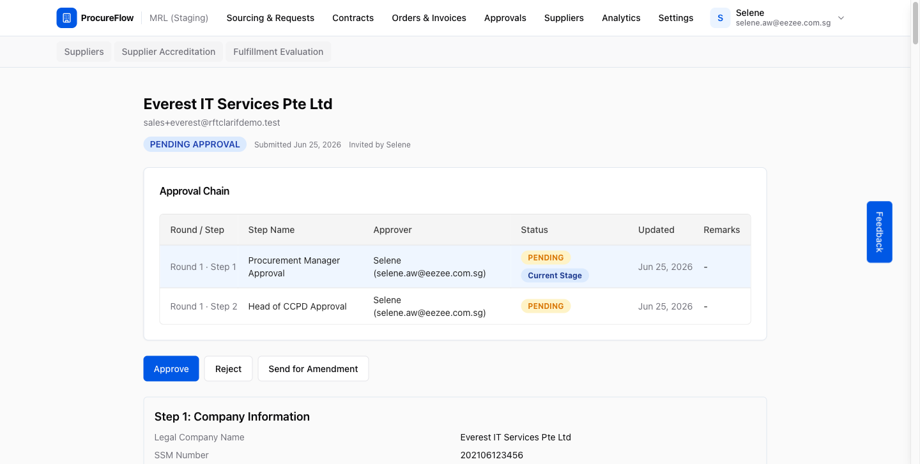Click the sales+everest@rftclarifdemo.test email
The width and height of the screenshot is (920, 464).
click(x=211, y=123)
